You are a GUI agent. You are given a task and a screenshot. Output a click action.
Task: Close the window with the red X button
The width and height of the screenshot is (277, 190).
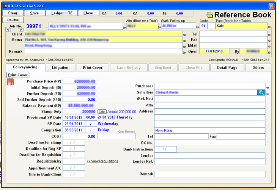[271, 6]
